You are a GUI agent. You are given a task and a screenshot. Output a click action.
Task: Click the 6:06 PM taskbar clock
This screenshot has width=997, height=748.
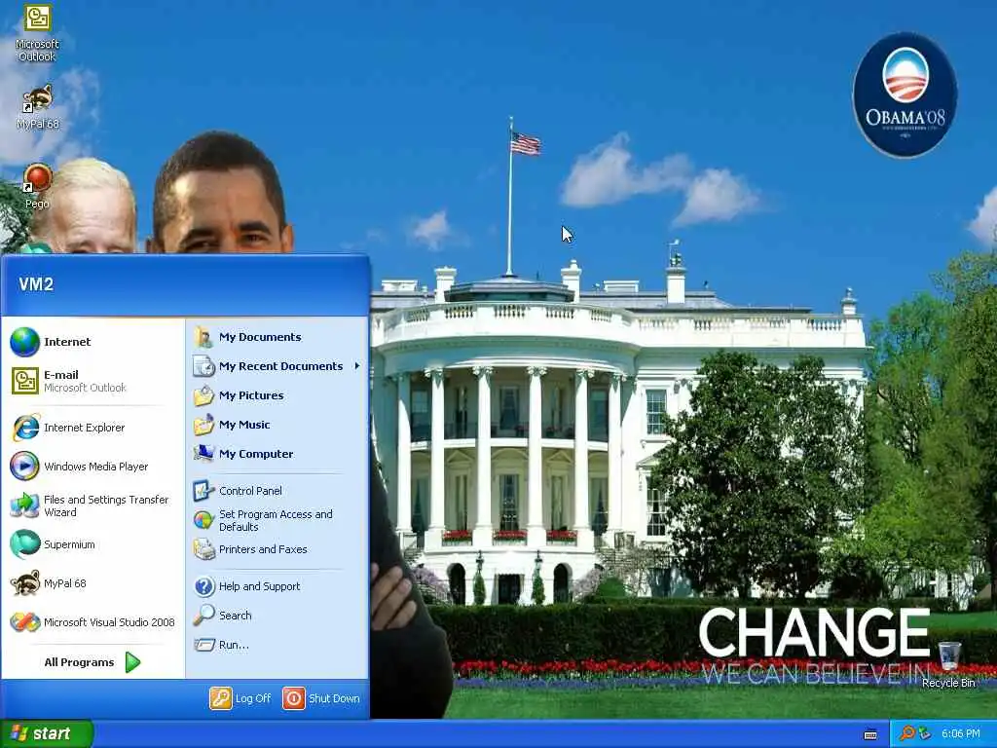coord(960,734)
